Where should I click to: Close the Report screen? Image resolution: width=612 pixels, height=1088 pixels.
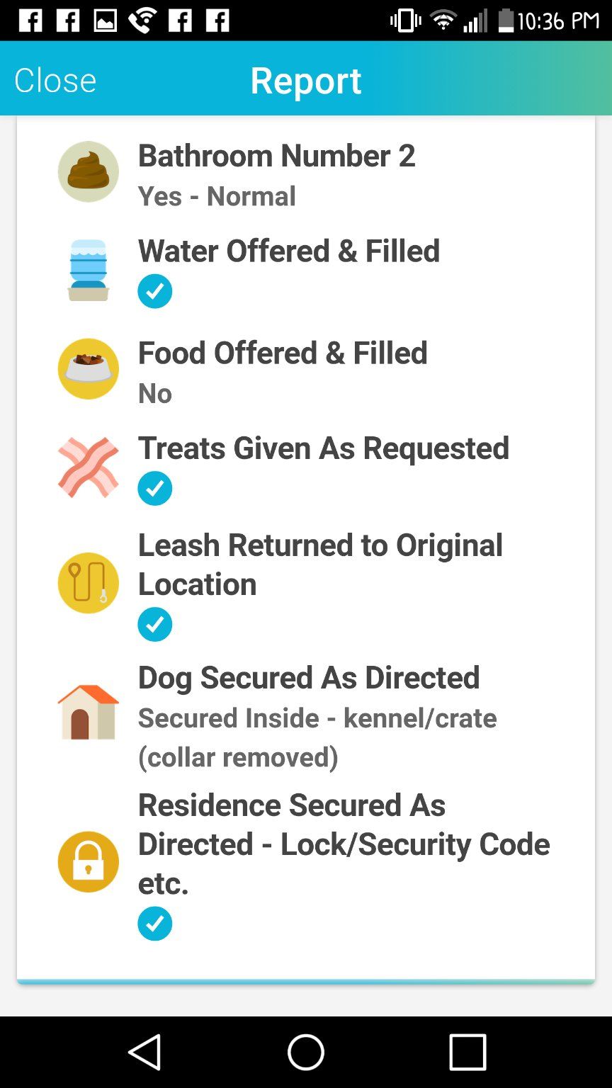(55, 80)
